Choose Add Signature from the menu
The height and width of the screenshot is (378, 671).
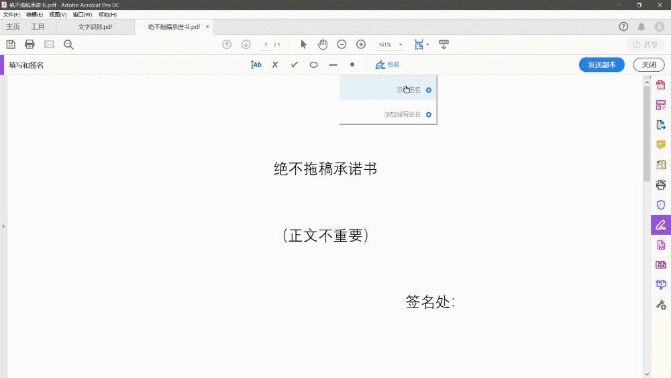[388, 90]
